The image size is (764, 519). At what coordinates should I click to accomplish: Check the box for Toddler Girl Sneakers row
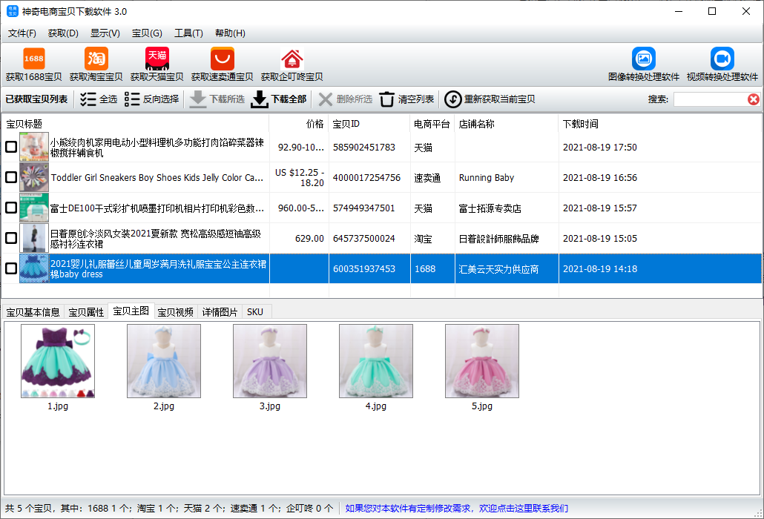[10, 177]
